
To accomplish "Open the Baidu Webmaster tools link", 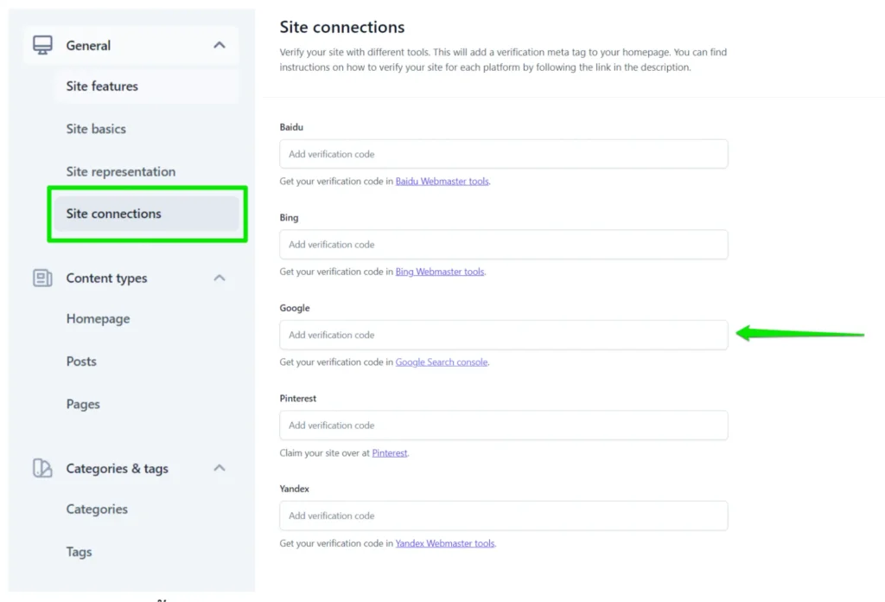I will pos(442,182).
